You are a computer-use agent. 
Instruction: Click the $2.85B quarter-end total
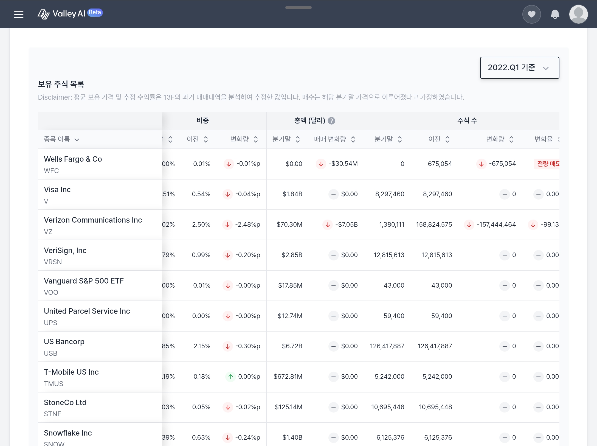[292, 255]
